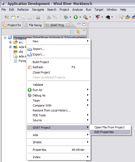The height and width of the screenshot is (162, 135).
Task: Open the Debug As submenu
Action: (x=58, y=95)
